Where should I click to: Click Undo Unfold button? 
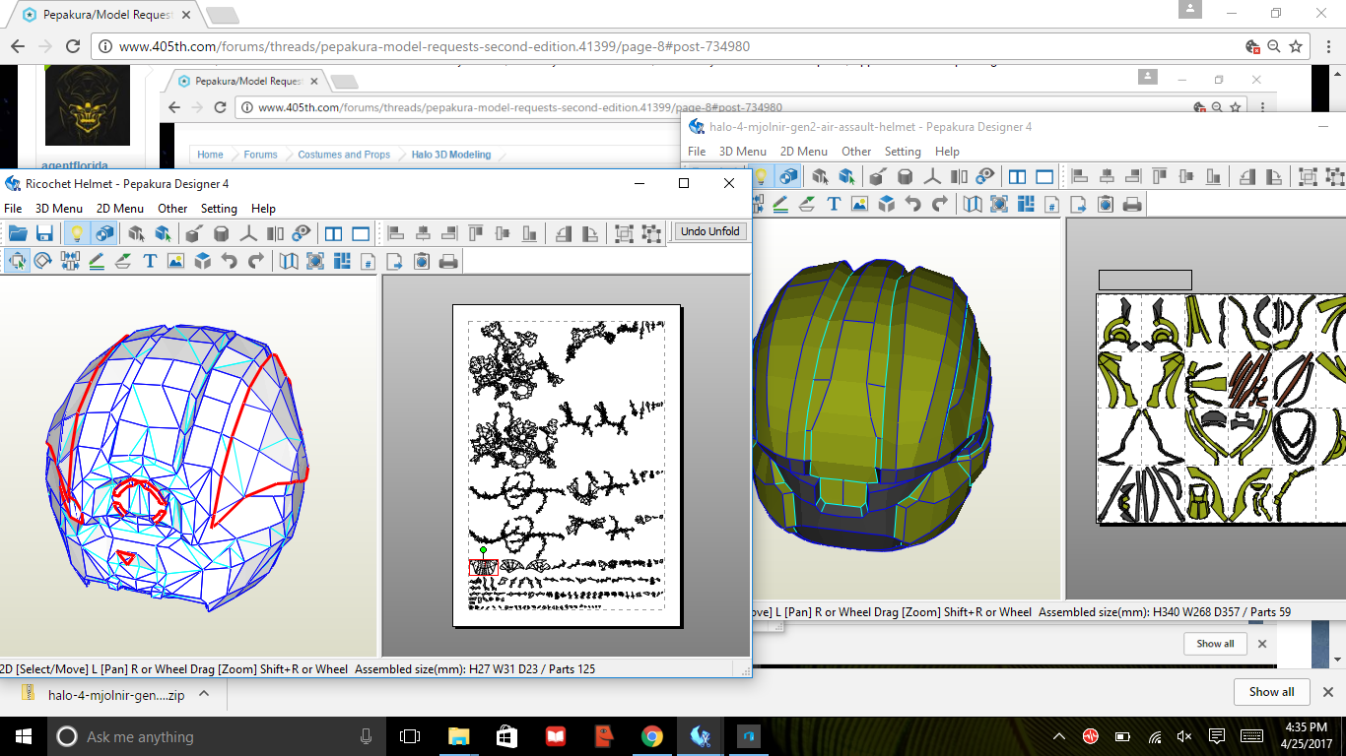[710, 231]
